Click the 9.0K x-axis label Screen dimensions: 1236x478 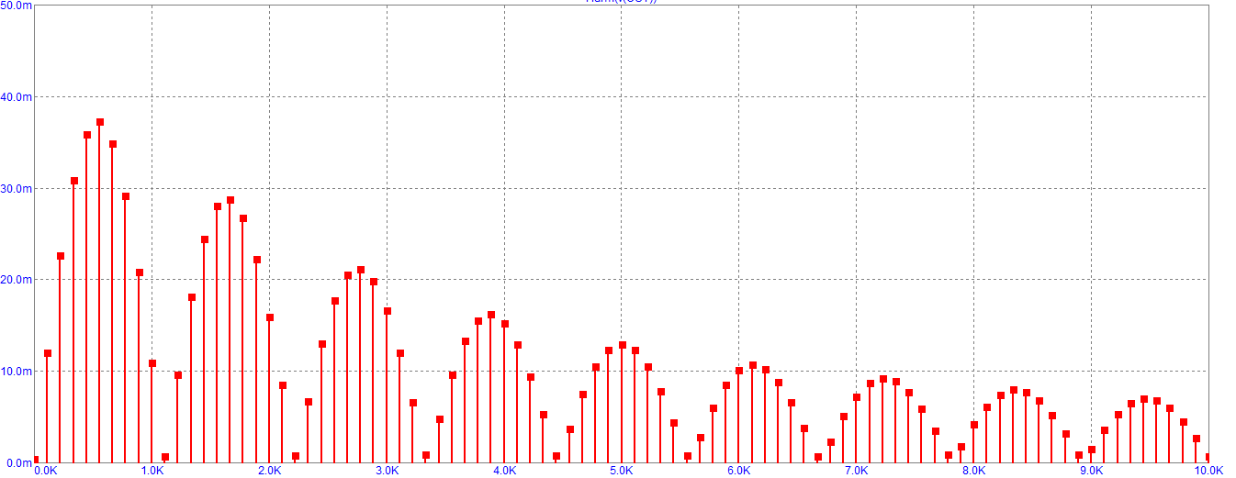click(x=1092, y=471)
